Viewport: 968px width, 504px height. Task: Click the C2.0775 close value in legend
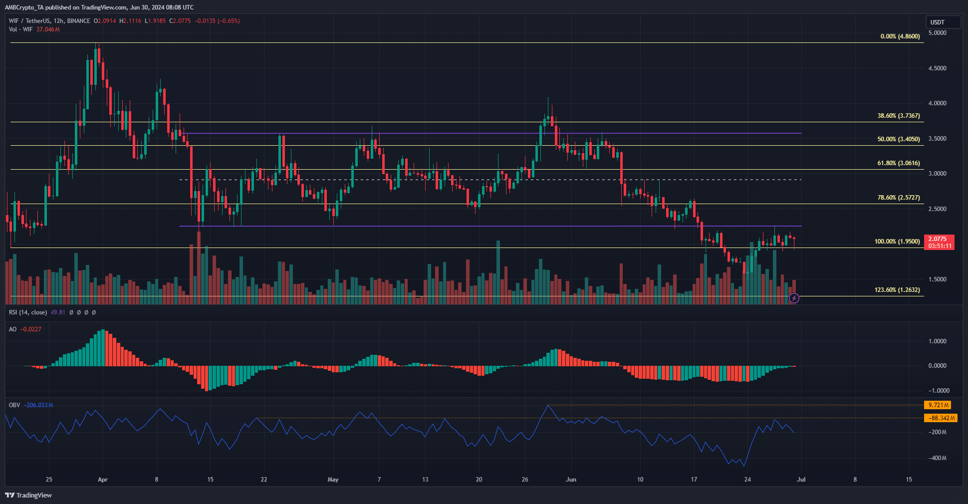coord(180,21)
